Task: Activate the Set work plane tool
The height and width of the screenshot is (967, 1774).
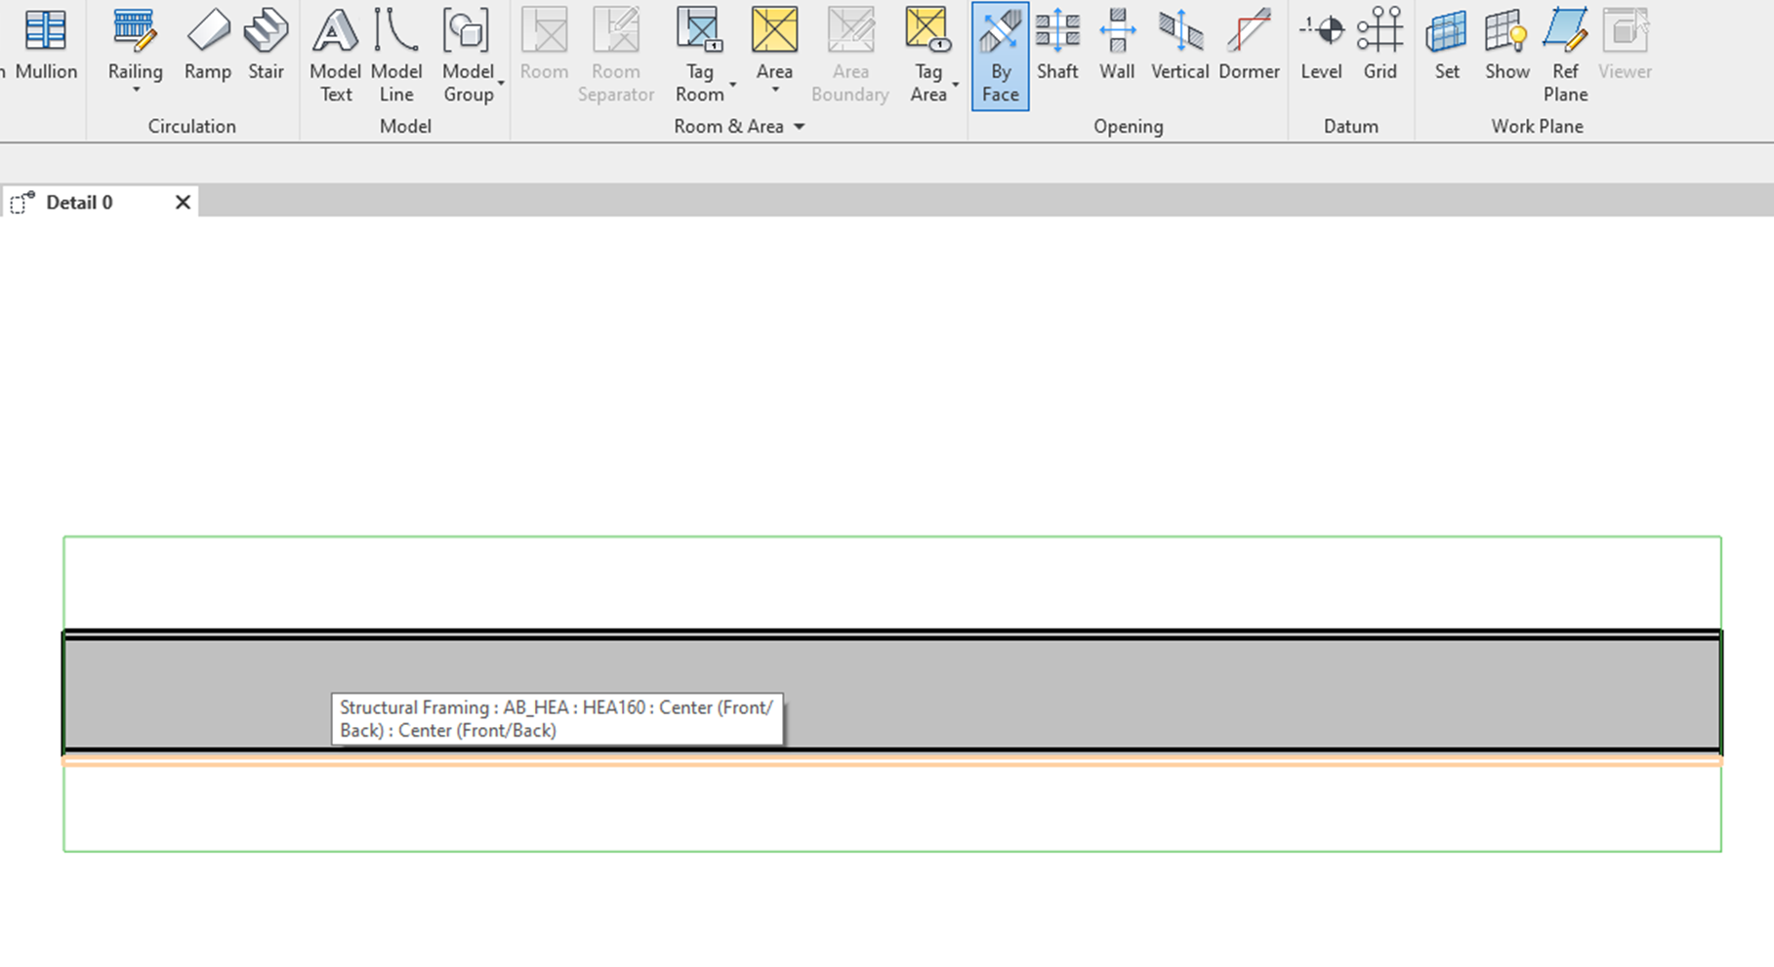Action: point(1447,44)
